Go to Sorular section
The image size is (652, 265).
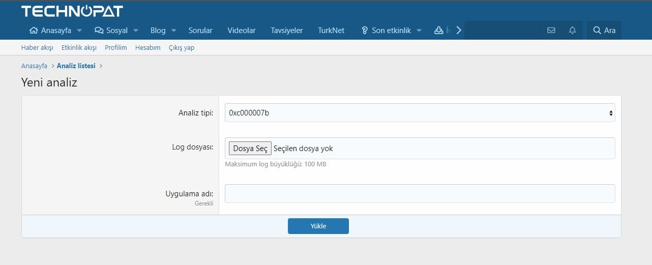tap(200, 31)
